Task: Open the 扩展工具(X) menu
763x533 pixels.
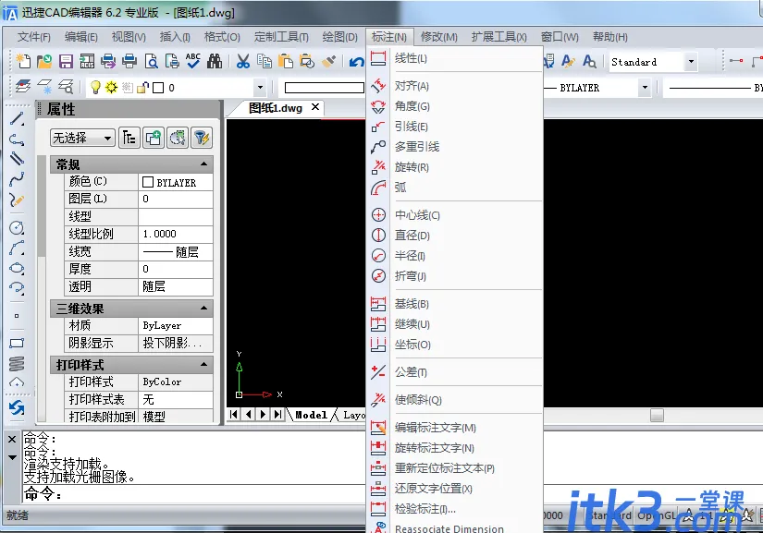Action: [x=498, y=37]
